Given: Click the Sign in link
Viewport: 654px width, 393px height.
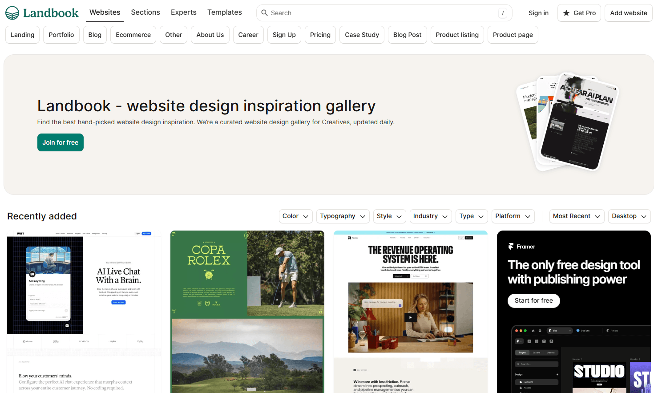Looking at the screenshot, I should [x=538, y=13].
